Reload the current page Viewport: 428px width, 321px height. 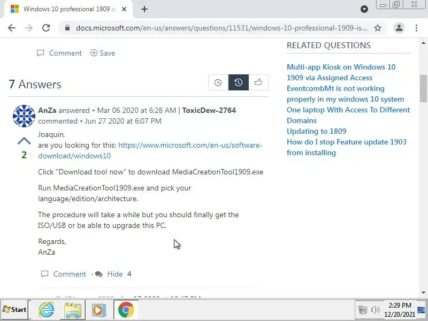[x=46, y=28]
